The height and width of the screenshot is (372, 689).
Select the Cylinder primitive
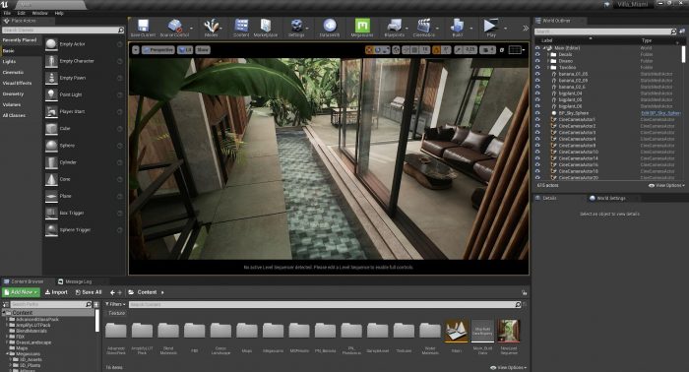[x=84, y=162]
